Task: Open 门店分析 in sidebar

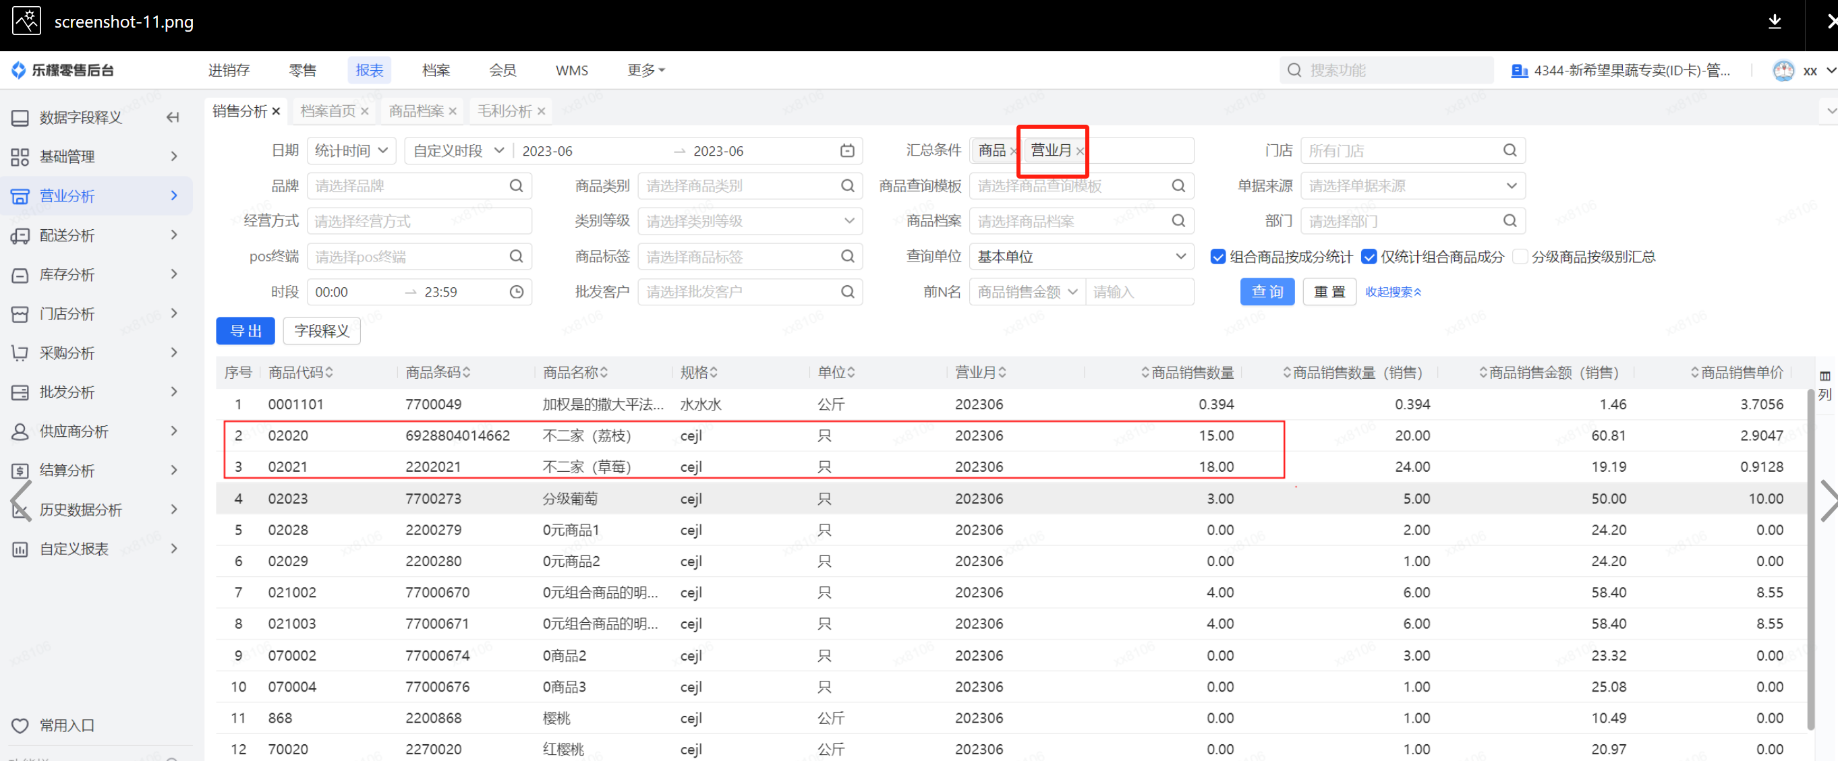Action: (96, 313)
